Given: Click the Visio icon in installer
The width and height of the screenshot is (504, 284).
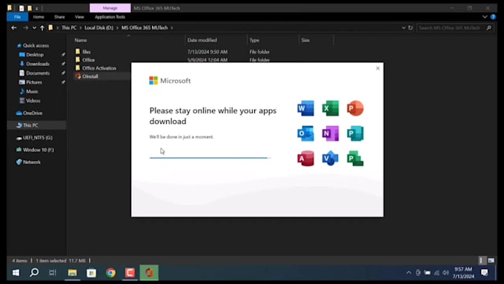Looking at the screenshot, I should [331, 159].
